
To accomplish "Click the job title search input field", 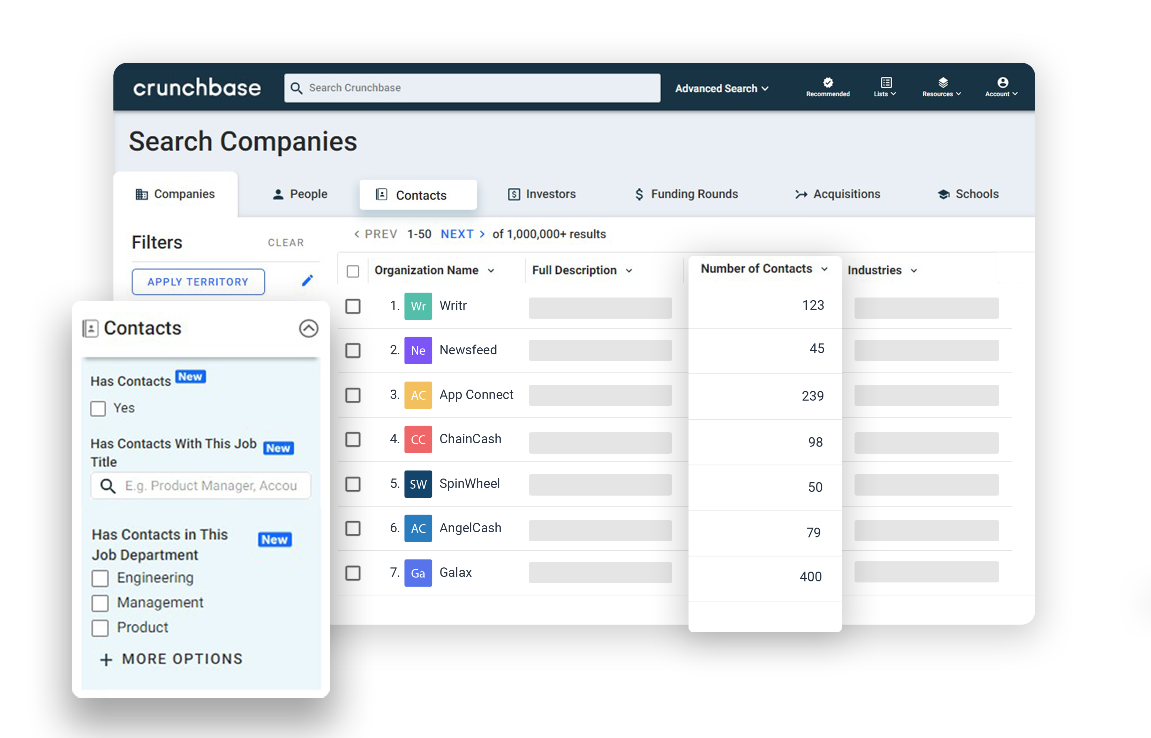I will click(x=201, y=485).
